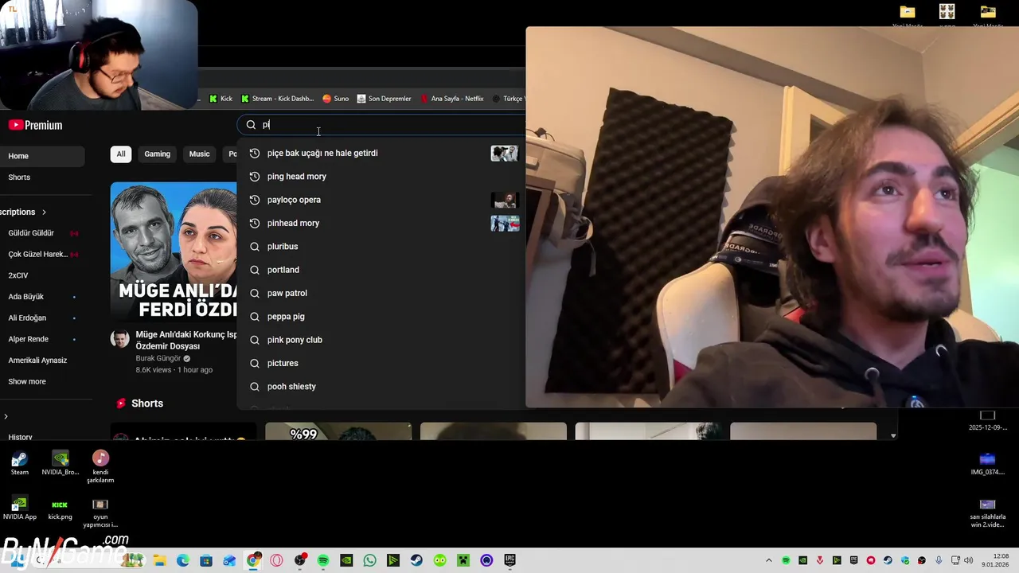Open thumbnail next to 'payloço opera' suggestion
Image resolution: width=1019 pixels, height=573 pixels.
click(505, 200)
